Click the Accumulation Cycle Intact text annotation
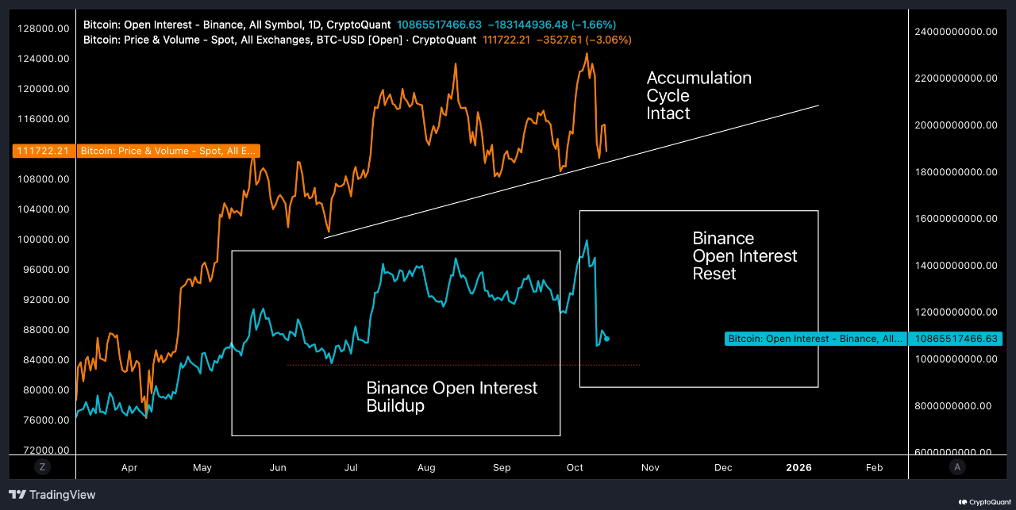1016x510 pixels. point(698,95)
